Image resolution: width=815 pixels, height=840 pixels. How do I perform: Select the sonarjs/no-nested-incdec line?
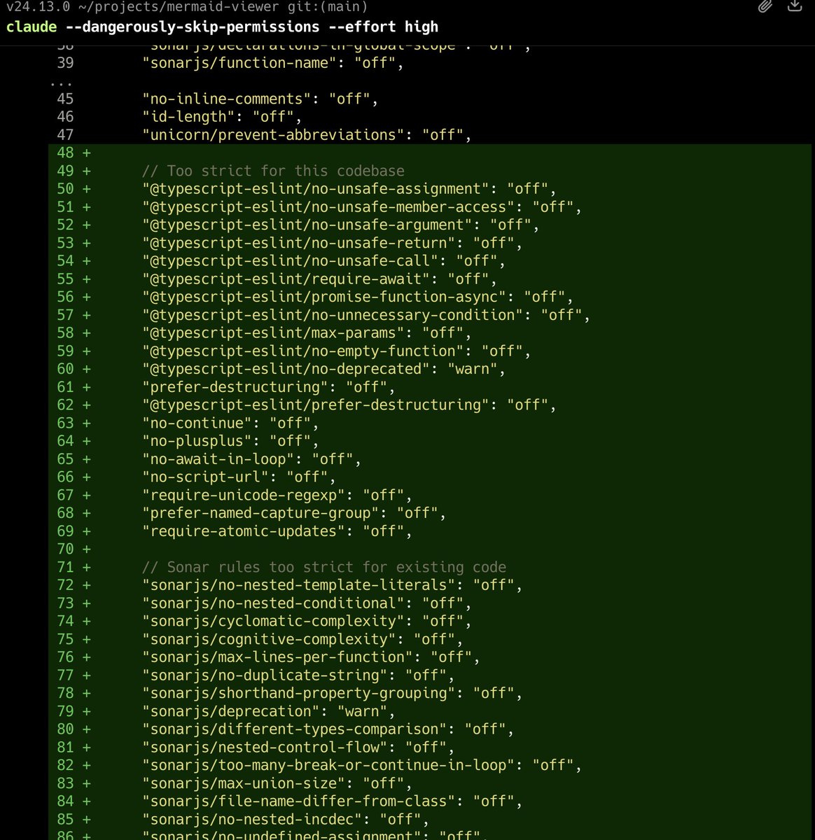pyautogui.click(x=286, y=820)
